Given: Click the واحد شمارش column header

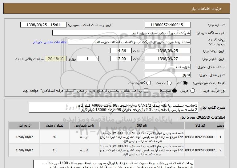Looking at the screenshot, I should pyautogui.click(x=84, y=125).
